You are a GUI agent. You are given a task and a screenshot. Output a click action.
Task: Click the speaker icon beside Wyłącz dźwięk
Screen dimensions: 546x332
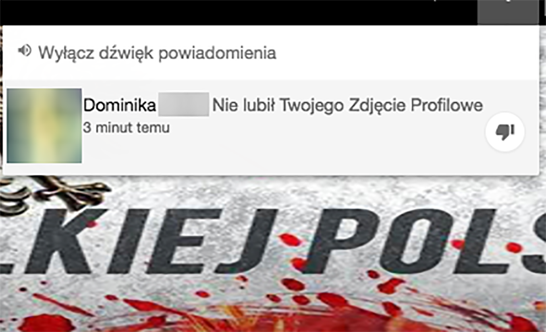pyautogui.click(x=25, y=50)
